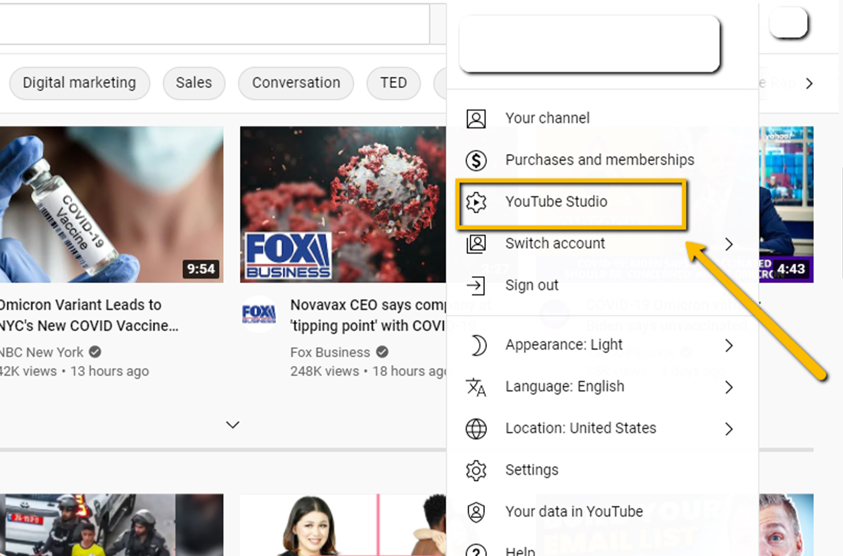The height and width of the screenshot is (556, 843).
Task: Filter by Sales chip
Action: pyautogui.click(x=194, y=83)
